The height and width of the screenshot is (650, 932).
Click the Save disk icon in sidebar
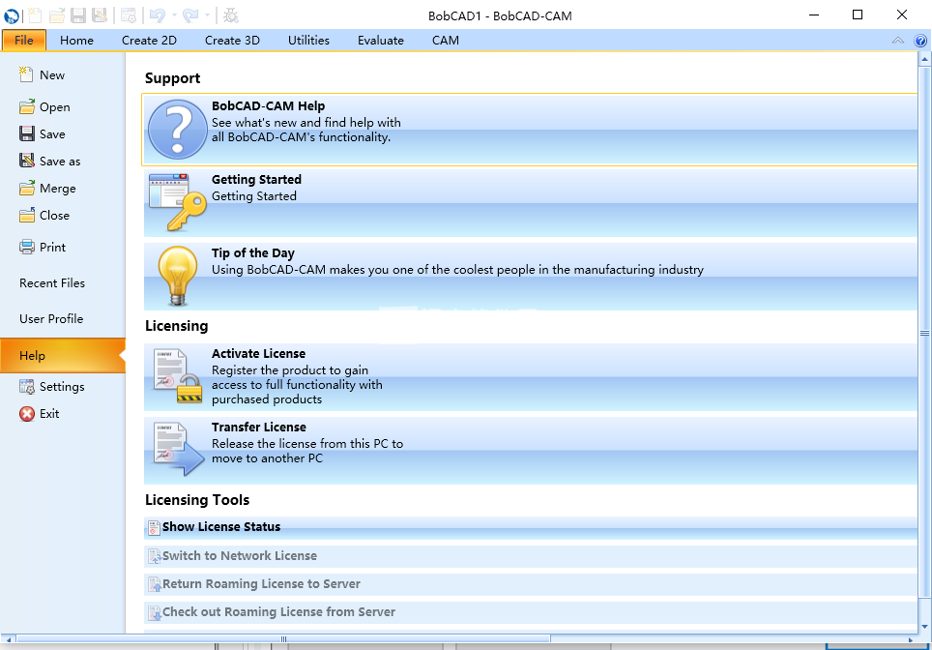pos(27,133)
